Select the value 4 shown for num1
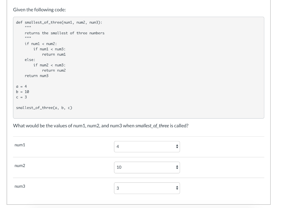Screen dimensions: 281x208 (x=117, y=147)
